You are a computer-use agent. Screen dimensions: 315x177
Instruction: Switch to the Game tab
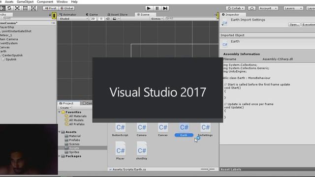92,14
